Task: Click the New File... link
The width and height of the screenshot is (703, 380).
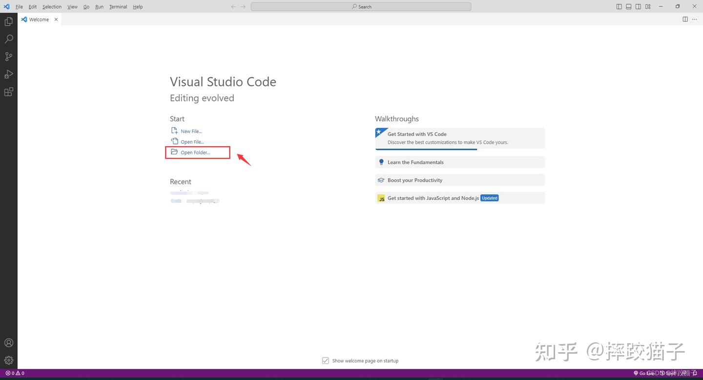Action: 191,131
